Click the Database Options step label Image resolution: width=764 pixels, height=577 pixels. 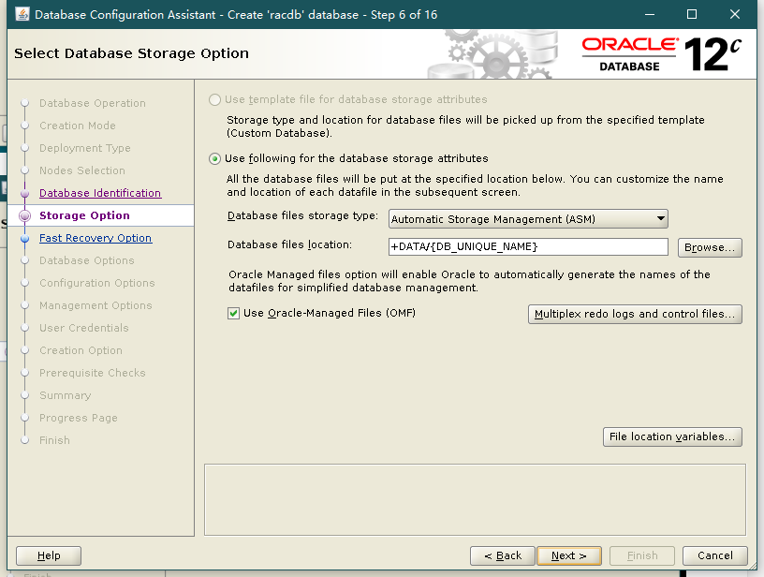(x=87, y=260)
